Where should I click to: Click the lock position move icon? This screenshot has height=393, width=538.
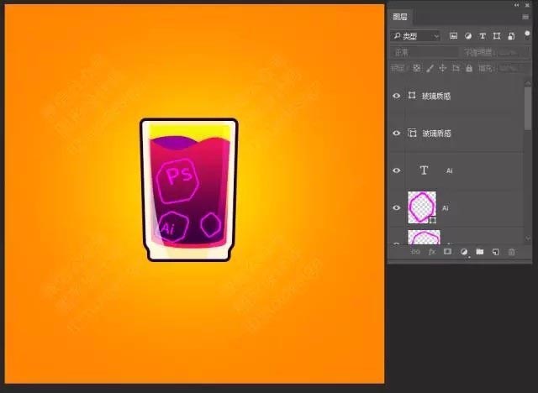coord(443,68)
